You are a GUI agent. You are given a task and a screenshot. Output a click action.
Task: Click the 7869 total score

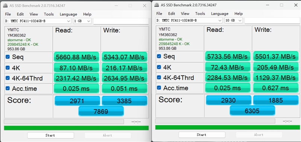pyautogui.click(x=101, y=111)
